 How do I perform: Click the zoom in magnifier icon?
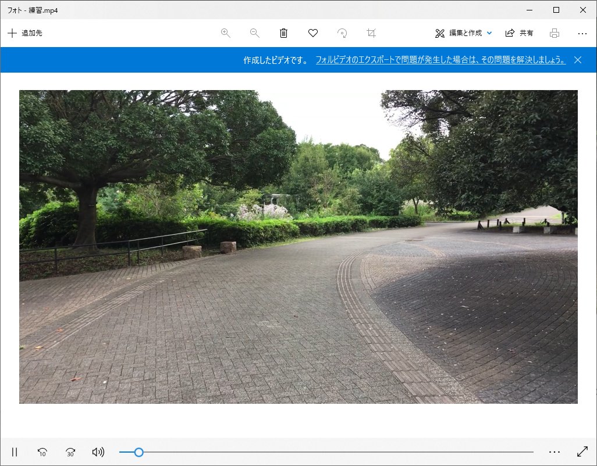click(x=226, y=33)
